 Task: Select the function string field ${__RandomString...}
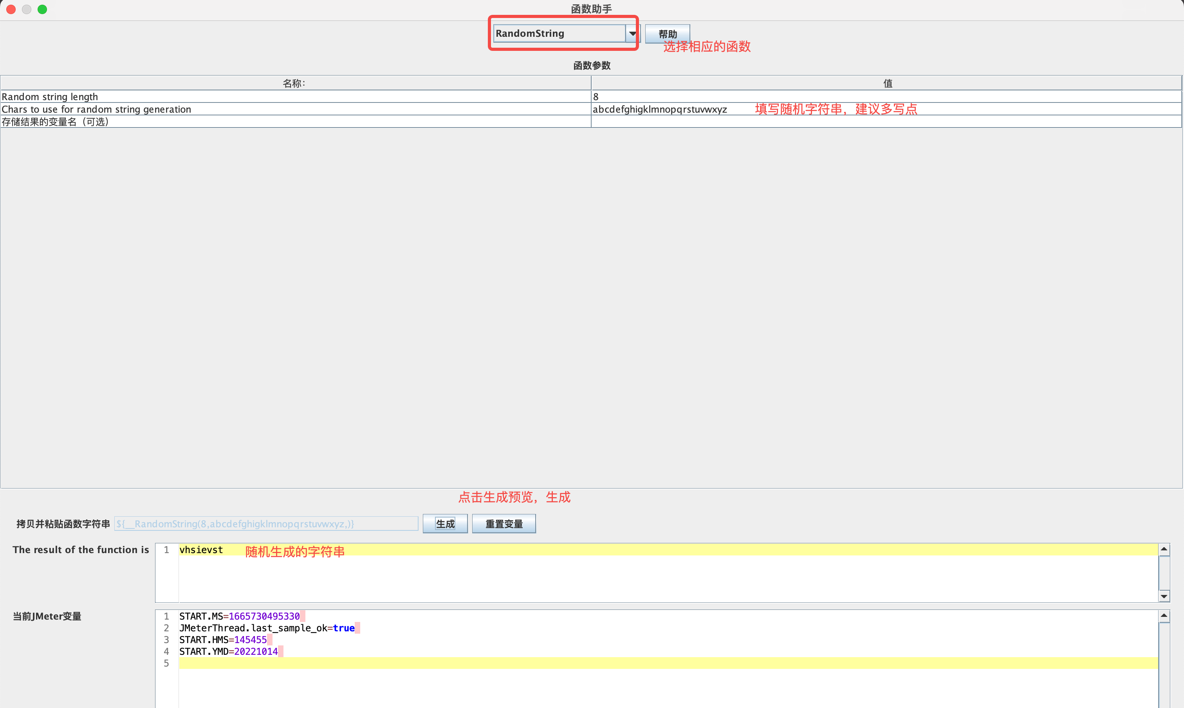[266, 523]
